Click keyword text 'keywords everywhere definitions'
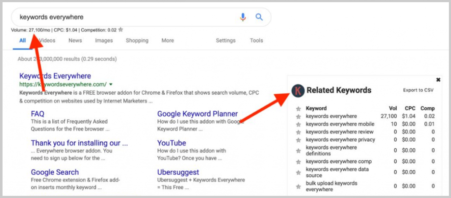The image size is (451, 198). point(331,150)
